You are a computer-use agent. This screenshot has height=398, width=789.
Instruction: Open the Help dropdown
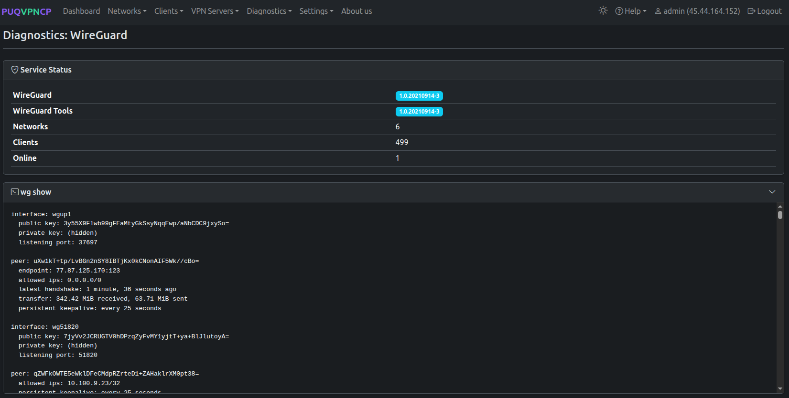coord(631,11)
